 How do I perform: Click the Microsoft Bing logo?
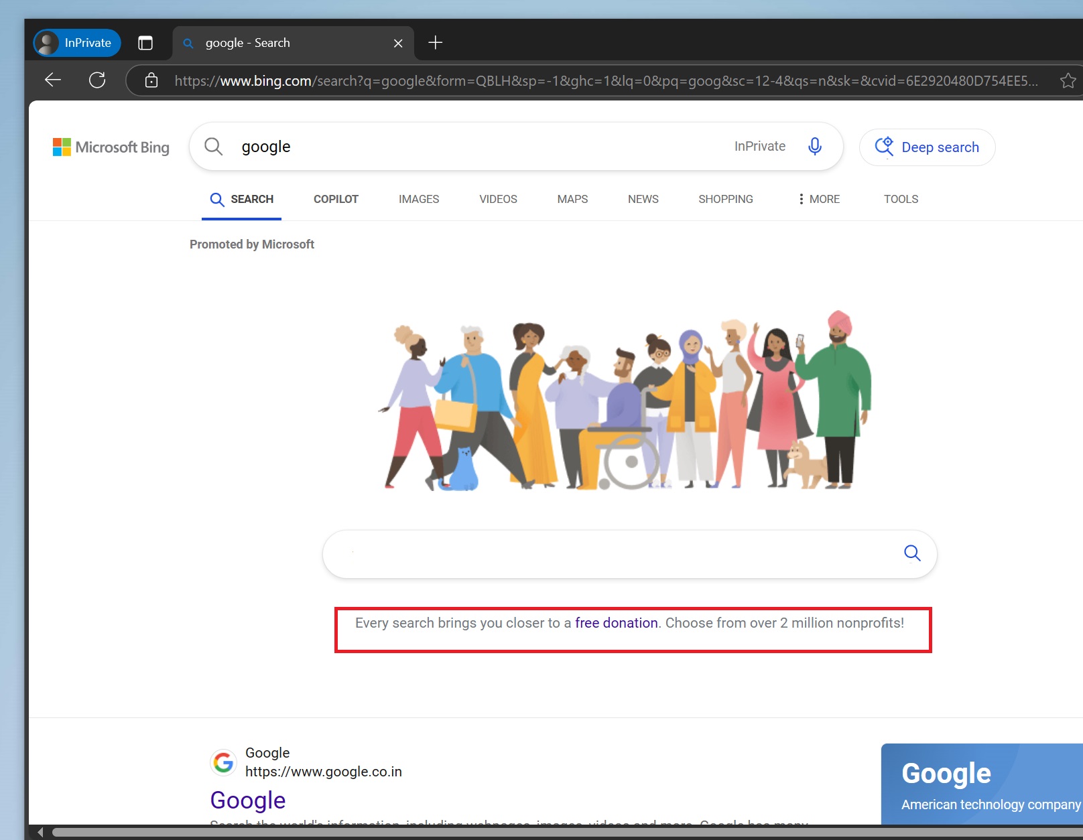[x=111, y=147]
